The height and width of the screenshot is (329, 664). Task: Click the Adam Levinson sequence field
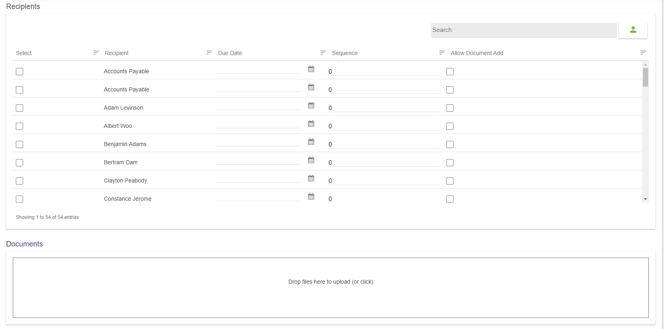[384, 108]
